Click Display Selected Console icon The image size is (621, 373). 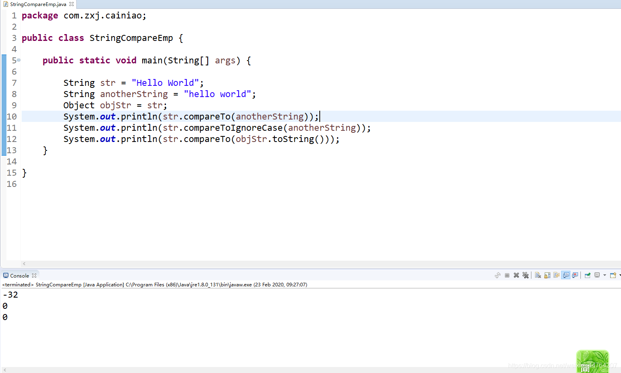[597, 275]
